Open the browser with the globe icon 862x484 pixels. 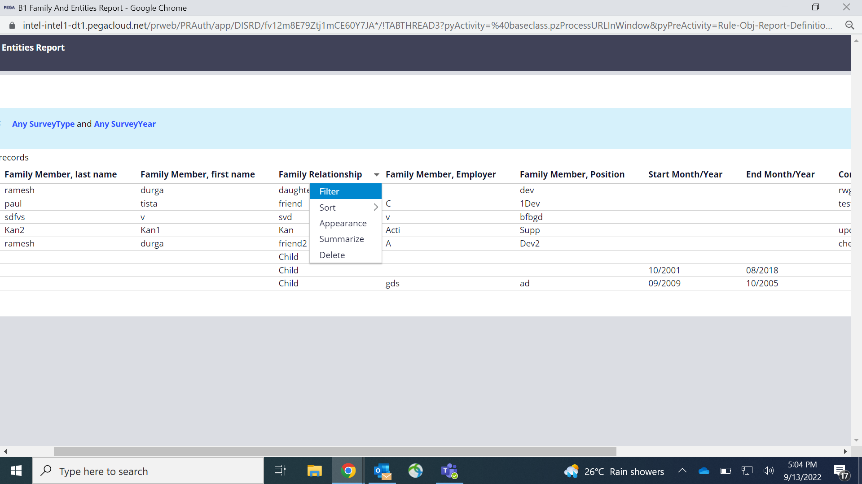(415, 471)
